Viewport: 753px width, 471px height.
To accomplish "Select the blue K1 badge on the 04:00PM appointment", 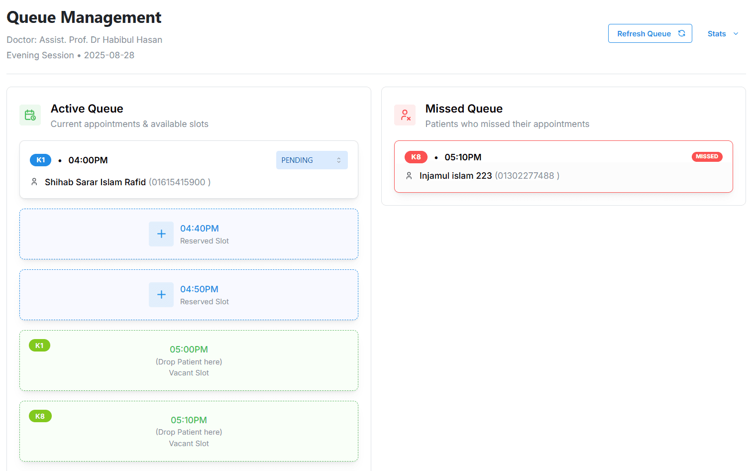I will (x=40, y=160).
